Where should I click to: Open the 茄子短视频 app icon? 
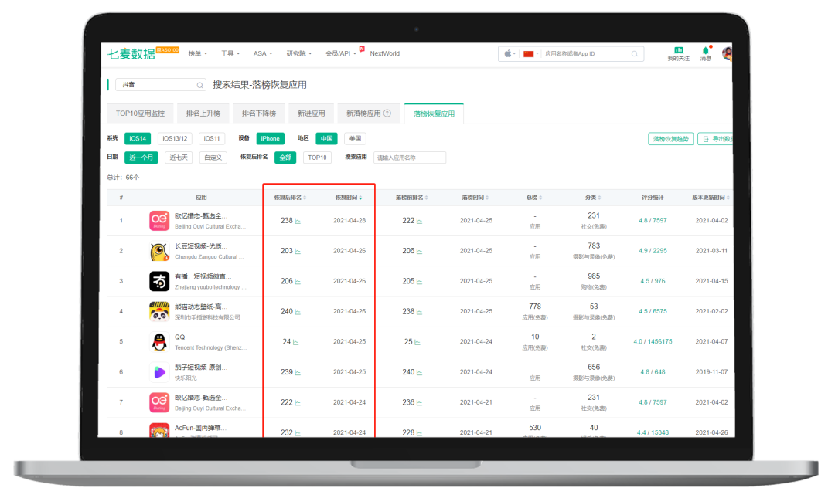pyautogui.click(x=159, y=372)
